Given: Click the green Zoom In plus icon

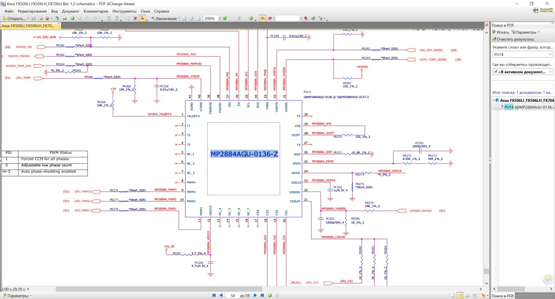Looking at the screenshot, I should (251, 19).
